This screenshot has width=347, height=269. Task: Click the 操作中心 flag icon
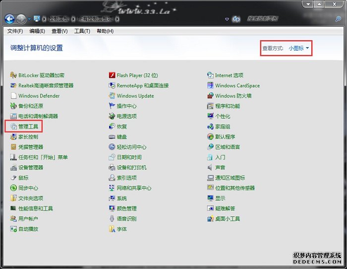point(112,106)
